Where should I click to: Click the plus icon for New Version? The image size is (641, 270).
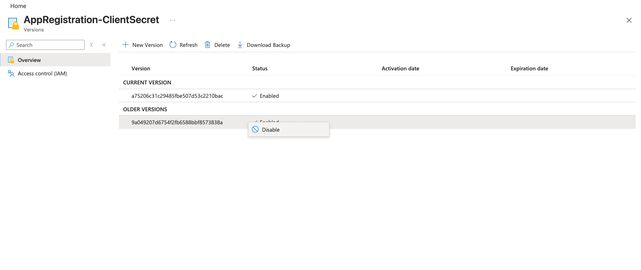125,45
